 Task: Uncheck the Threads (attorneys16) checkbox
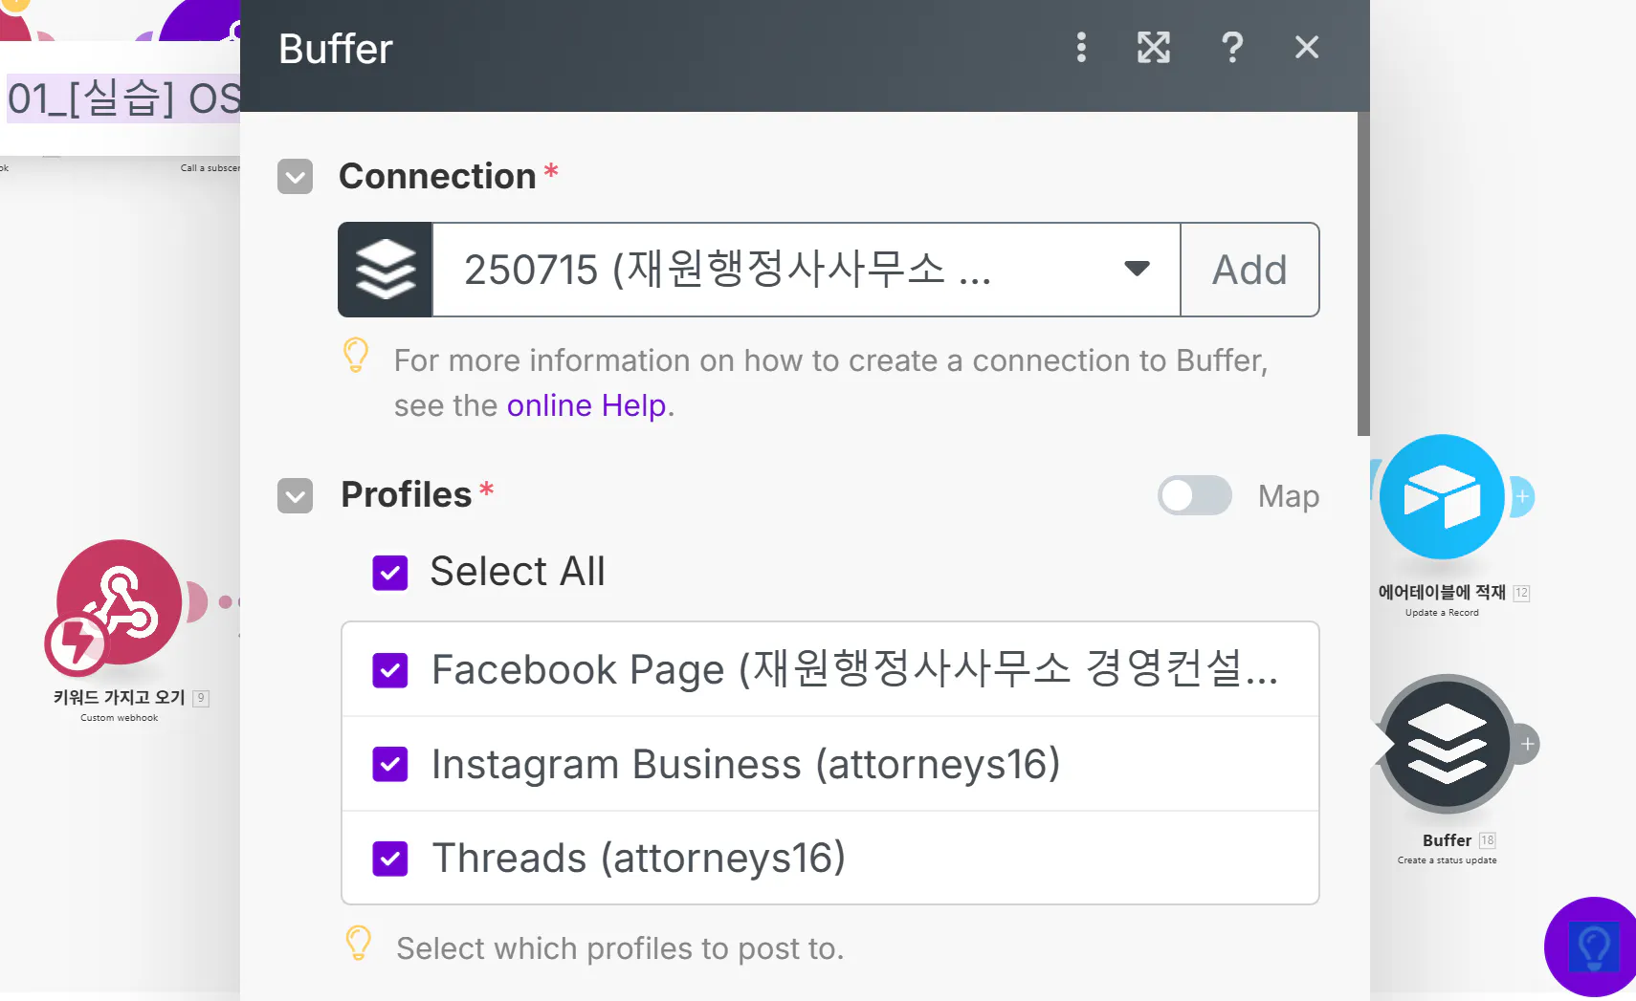[x=390, y=859]
